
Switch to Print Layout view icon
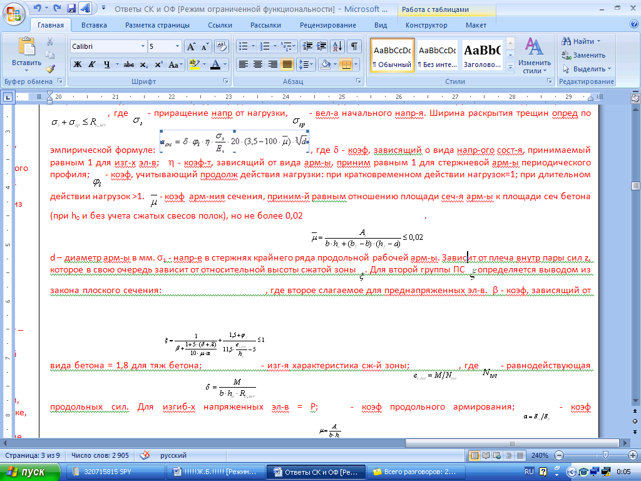click(x=474, y=455)
